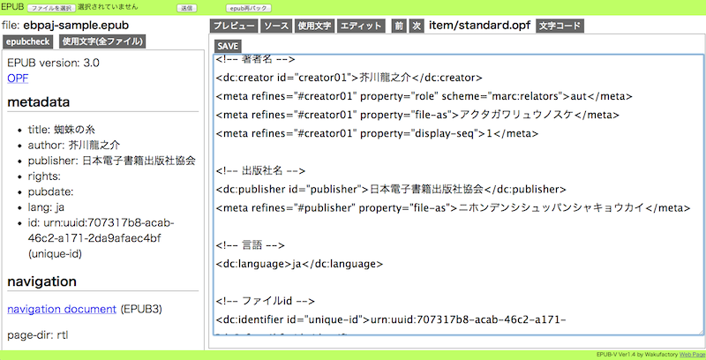This screenshot has width=706, height=360.
Task: Click the dc:language line in editor
Action: (298, 263)
